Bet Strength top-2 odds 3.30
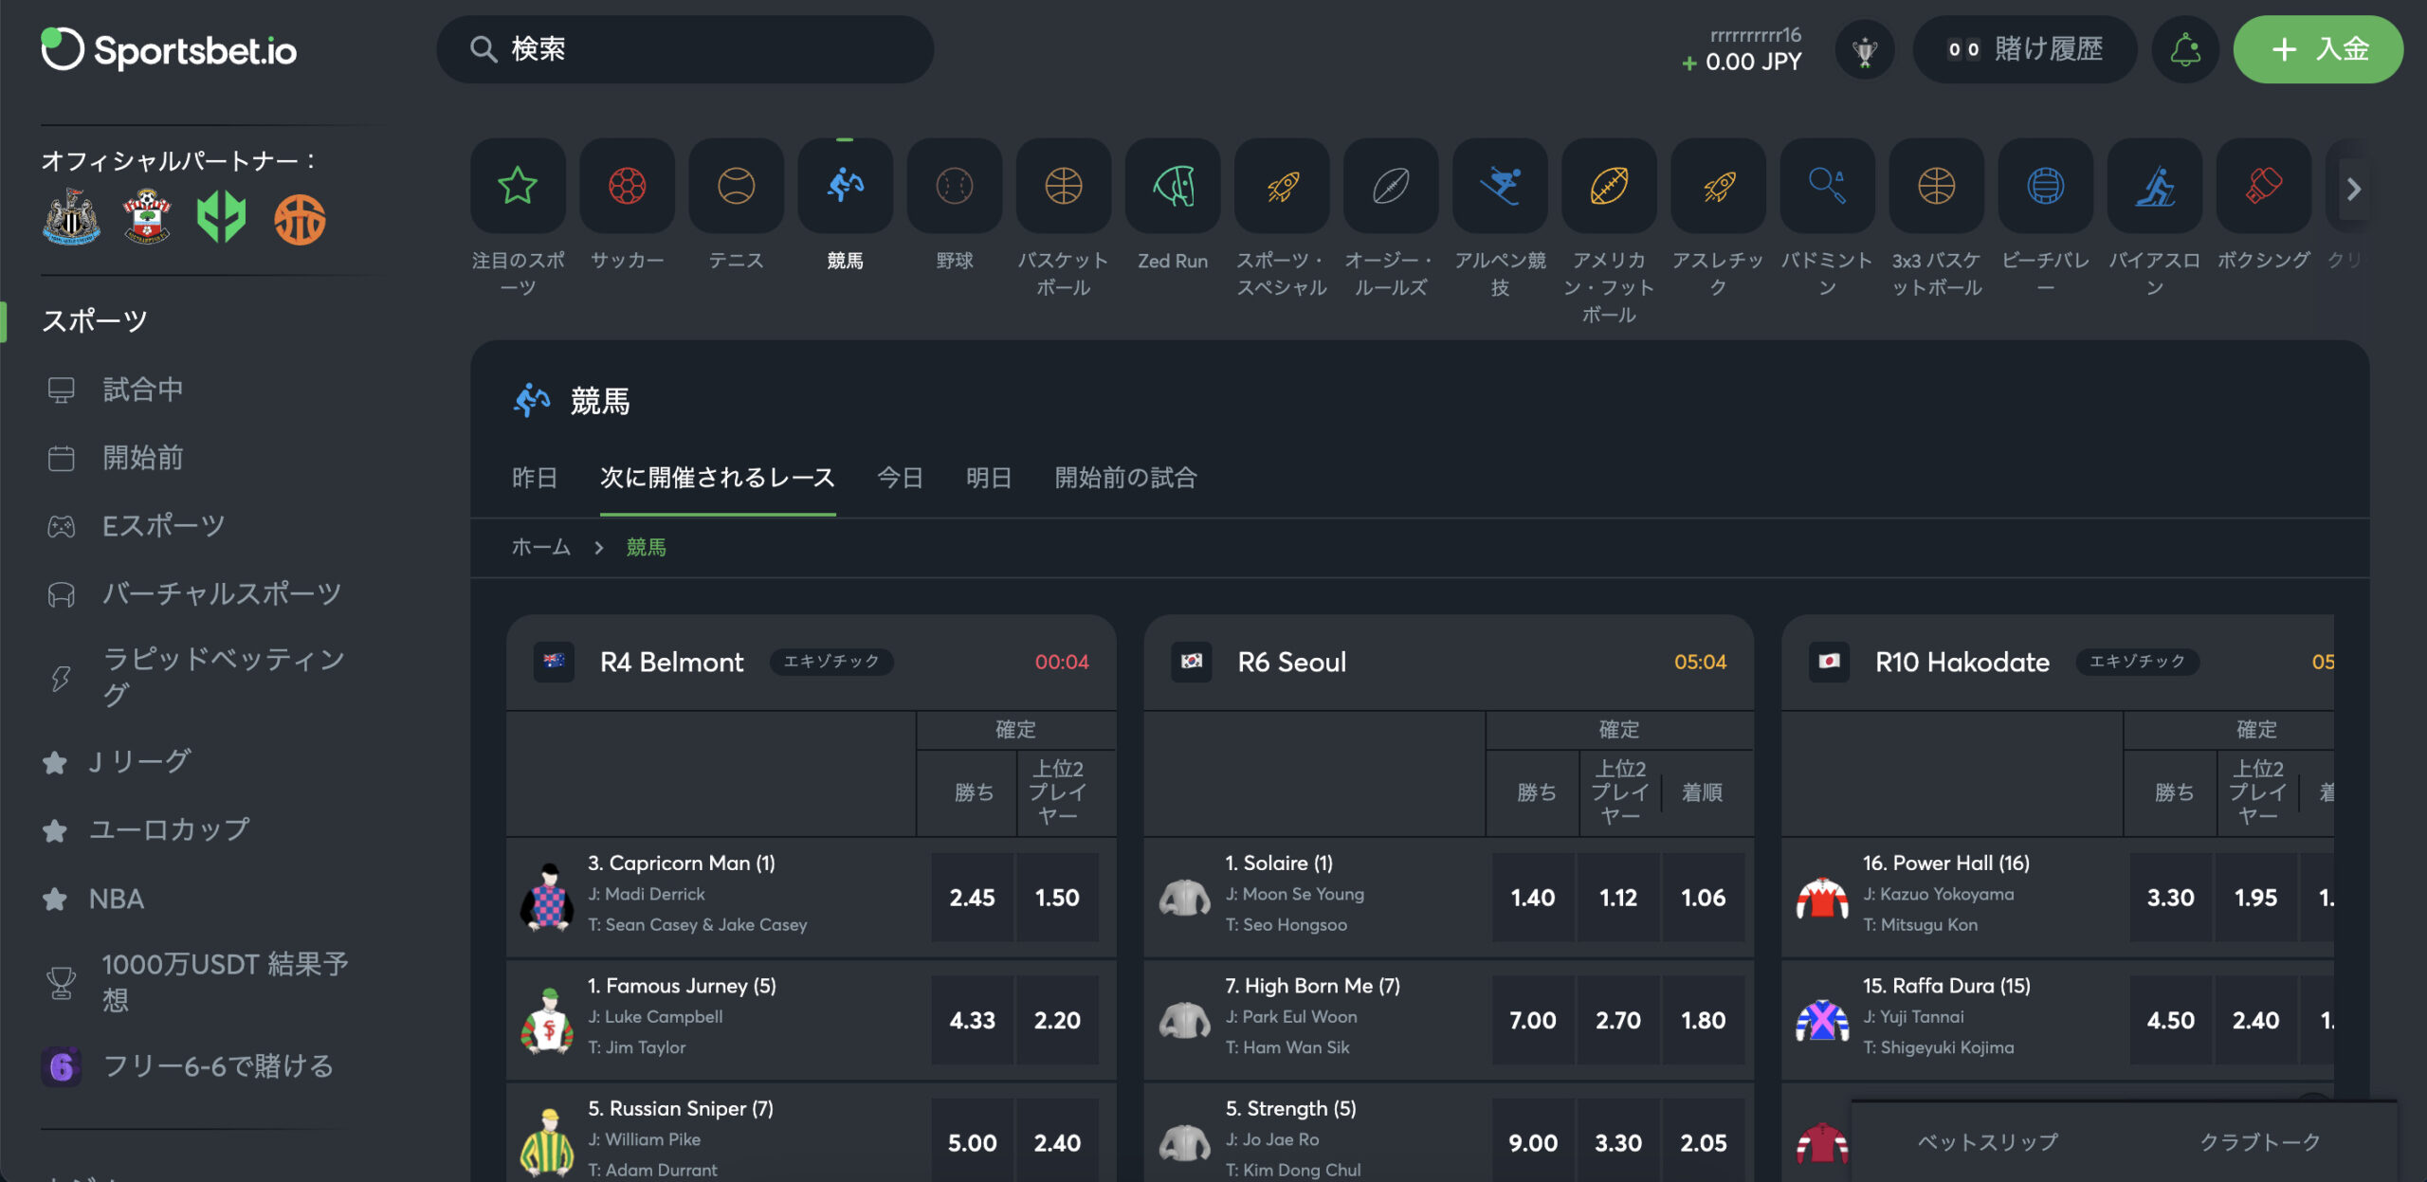This screenshot has width=2427, height=1182. [x=1618, y=1142]
